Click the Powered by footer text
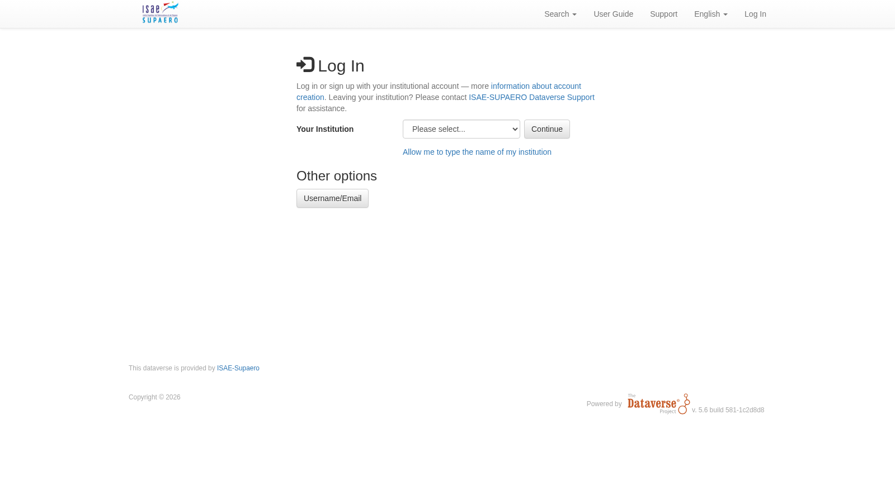 coord(604,404)
